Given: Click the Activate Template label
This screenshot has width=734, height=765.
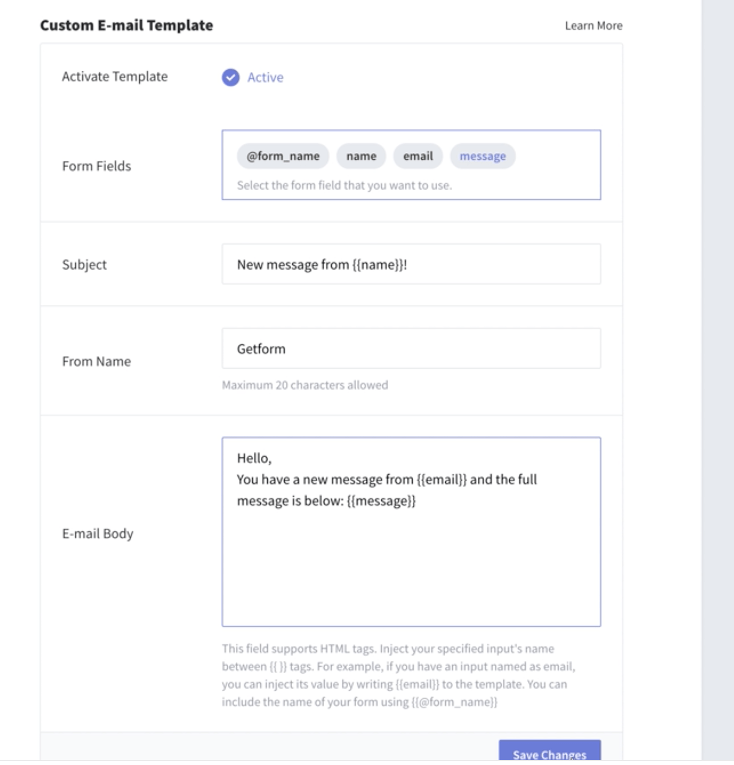Looking at the screenshot, I should [x=115, y=77].
